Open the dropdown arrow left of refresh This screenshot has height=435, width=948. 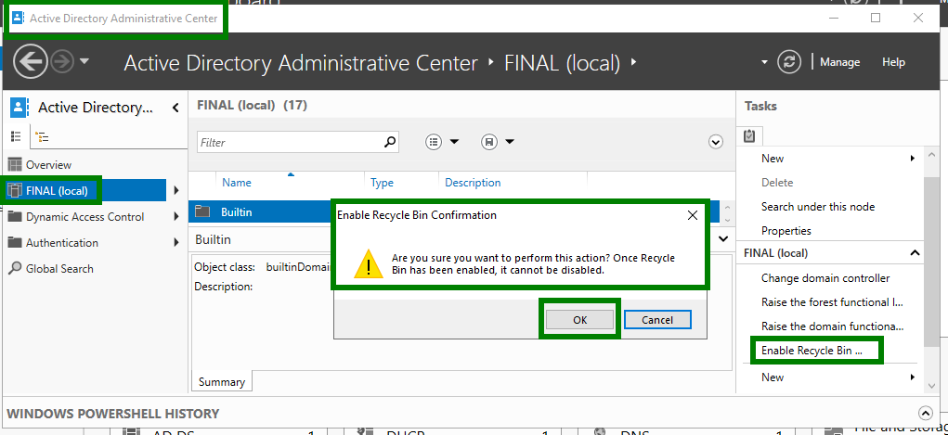(x=764, y=62)
